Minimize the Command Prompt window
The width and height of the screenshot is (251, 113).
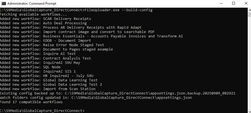pos(221,4)
